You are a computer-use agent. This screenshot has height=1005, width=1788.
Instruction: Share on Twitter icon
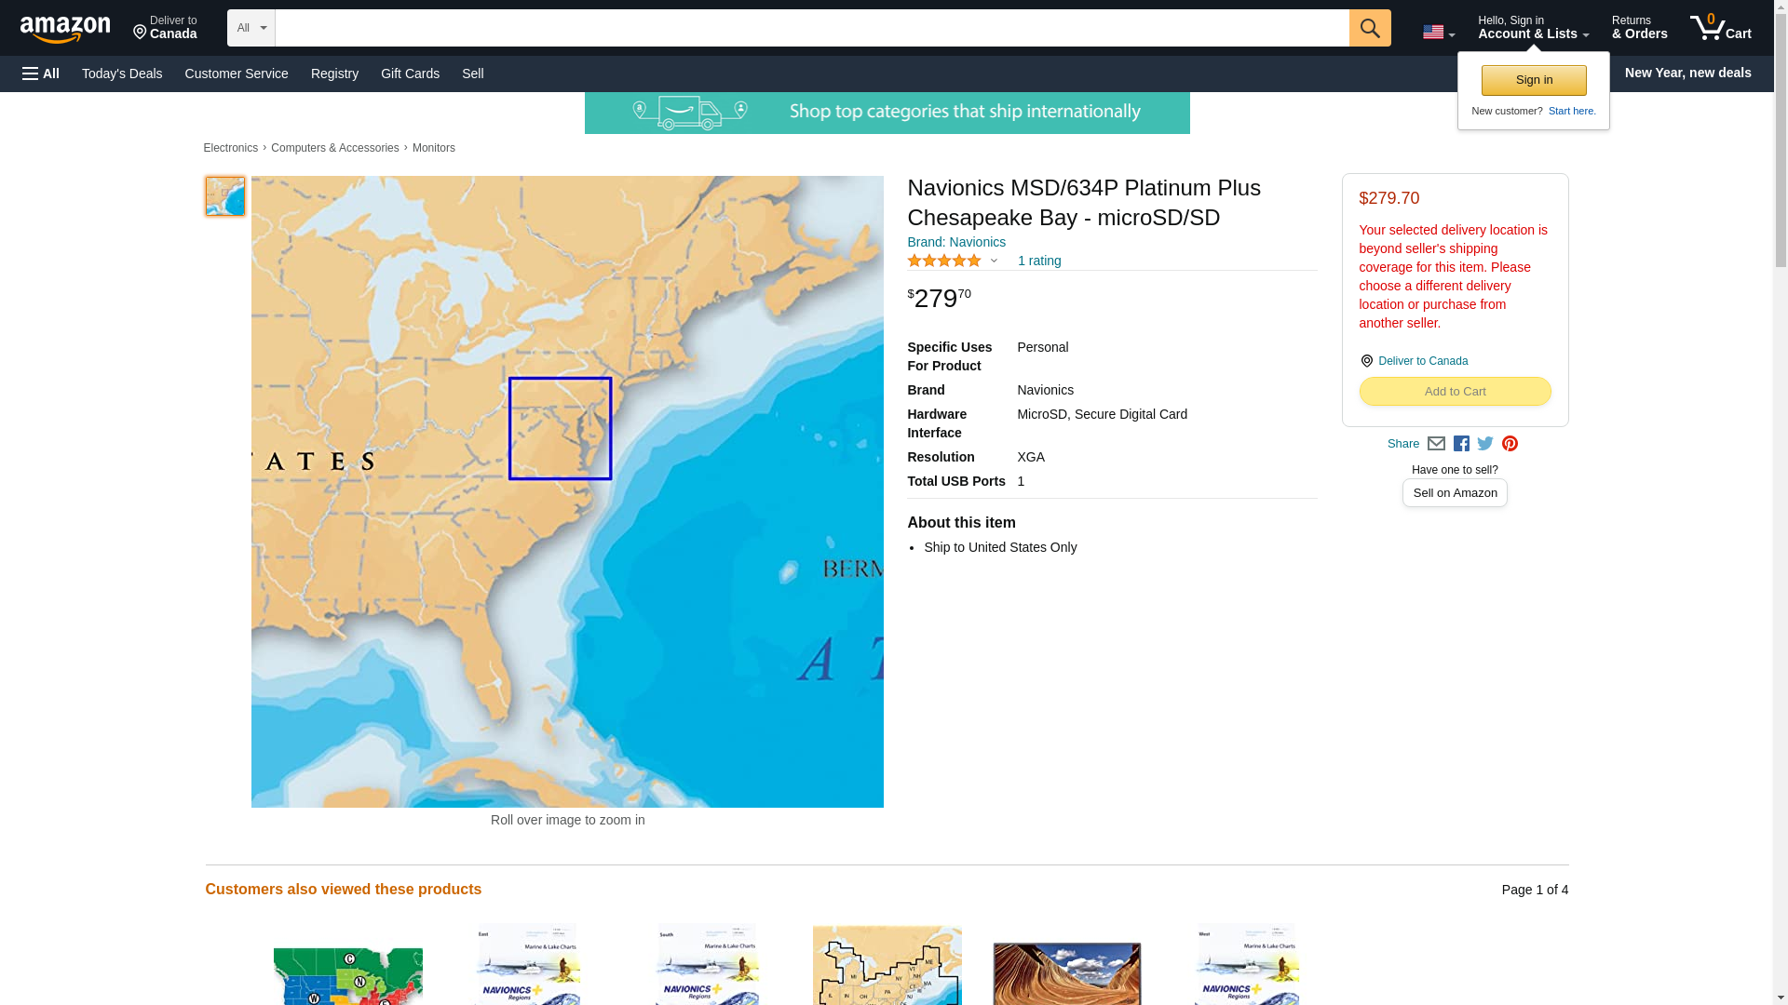1485,444
